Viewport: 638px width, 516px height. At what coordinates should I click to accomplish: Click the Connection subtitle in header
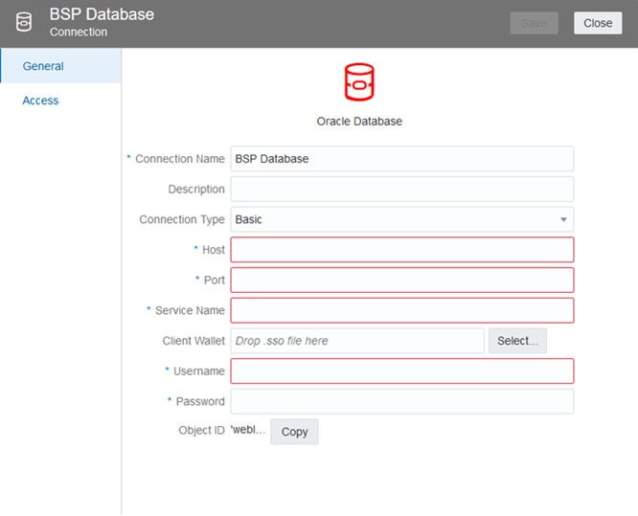point(79,32)
